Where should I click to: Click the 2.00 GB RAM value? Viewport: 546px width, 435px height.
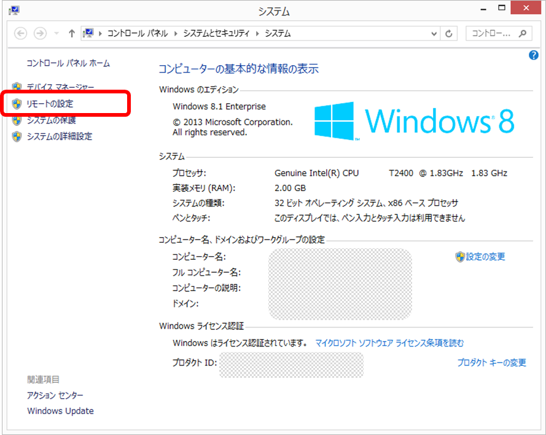[290, 188]
